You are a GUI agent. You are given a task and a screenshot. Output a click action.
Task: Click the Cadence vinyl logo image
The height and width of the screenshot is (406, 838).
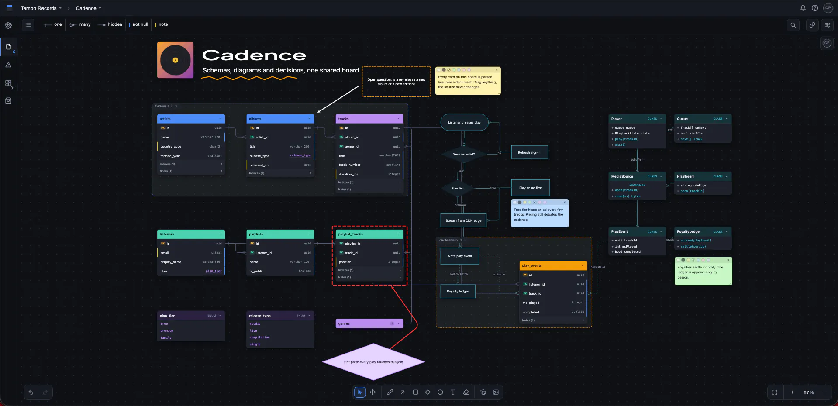[175, 60]
